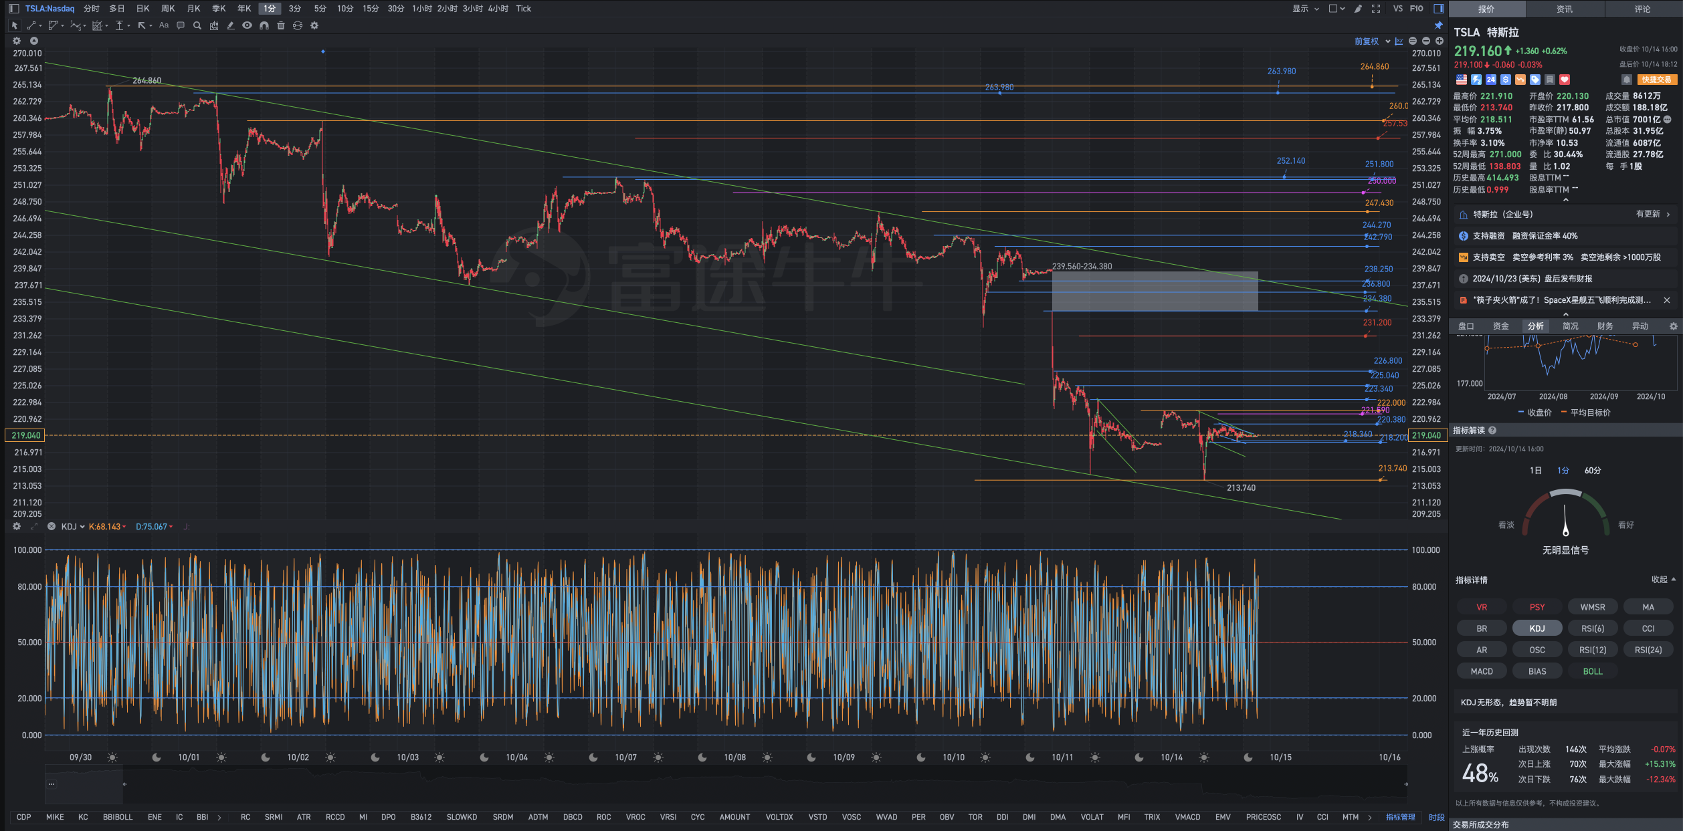1683x831 pixels.
Task: Select the arrow marker drawing tool
Action: tap(142, 25)
